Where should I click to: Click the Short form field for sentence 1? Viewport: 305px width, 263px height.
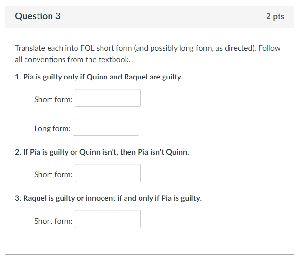pos(108,98)
